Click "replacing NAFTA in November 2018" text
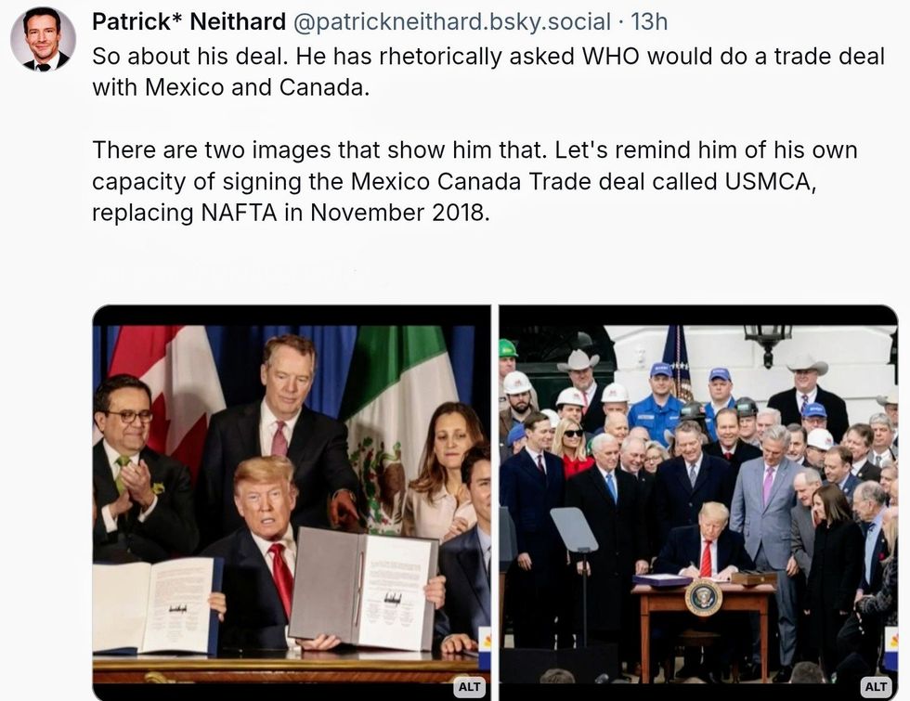910x701 pixels. (289, 212)
